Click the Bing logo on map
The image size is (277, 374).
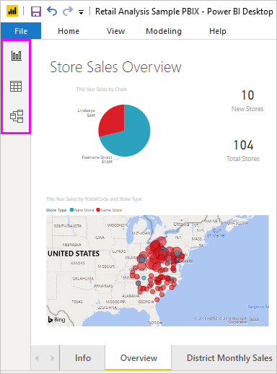click(x=57, y=320)
